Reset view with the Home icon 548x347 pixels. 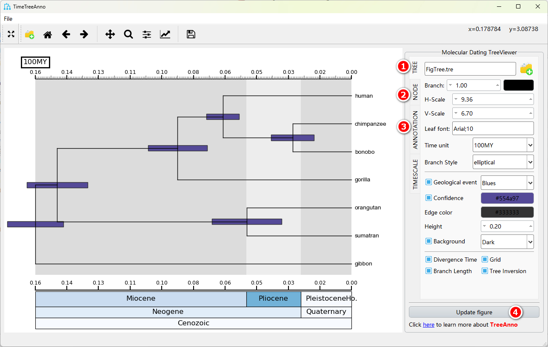click(48, 34)
